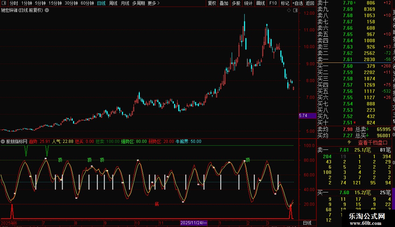
Task: Switch to the 周线 weekly chart tab
Action: point(113,3)
